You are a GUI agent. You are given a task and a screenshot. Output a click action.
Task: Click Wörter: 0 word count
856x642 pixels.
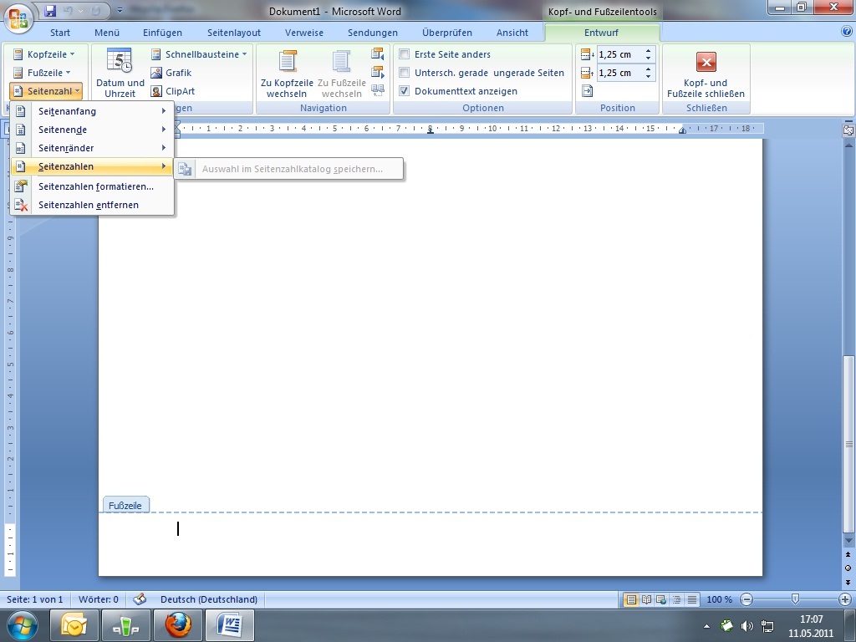pyautogui.click(x=99, y=599)
